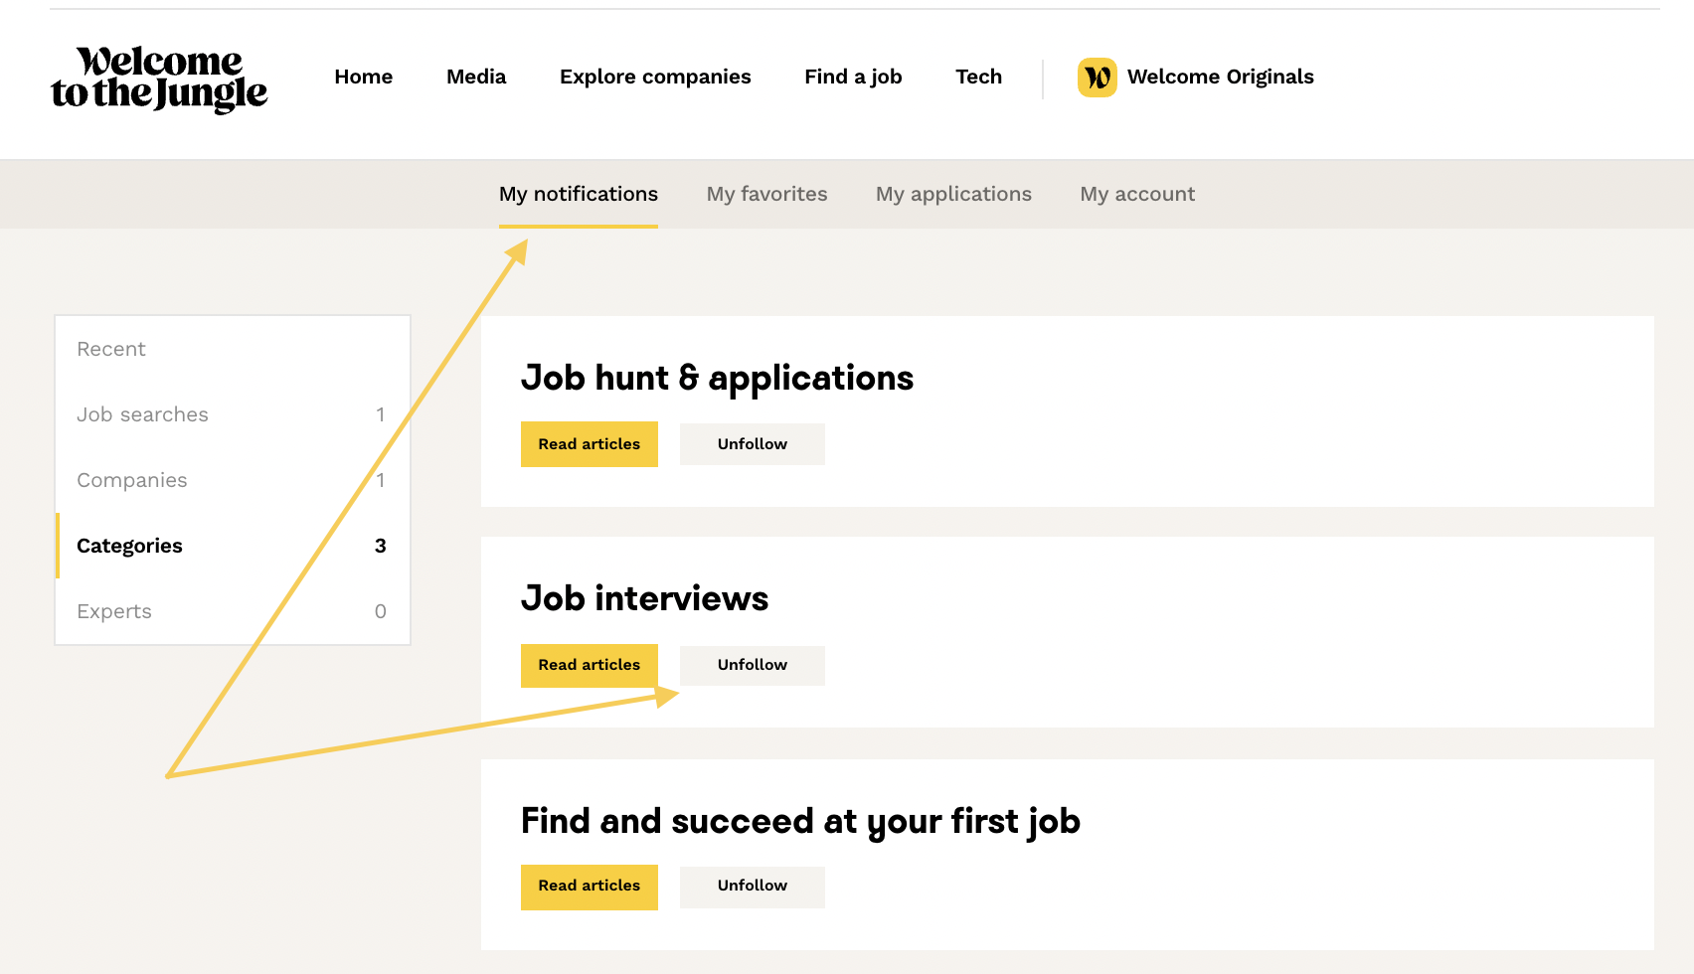Switch to the My notifications tab
The height and width of the screenshot is (974, 1694).
[579, 194]
